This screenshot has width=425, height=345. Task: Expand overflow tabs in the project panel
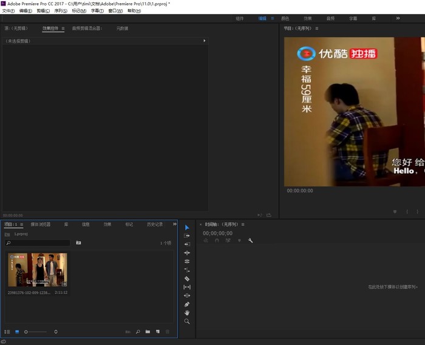[175, 224]
